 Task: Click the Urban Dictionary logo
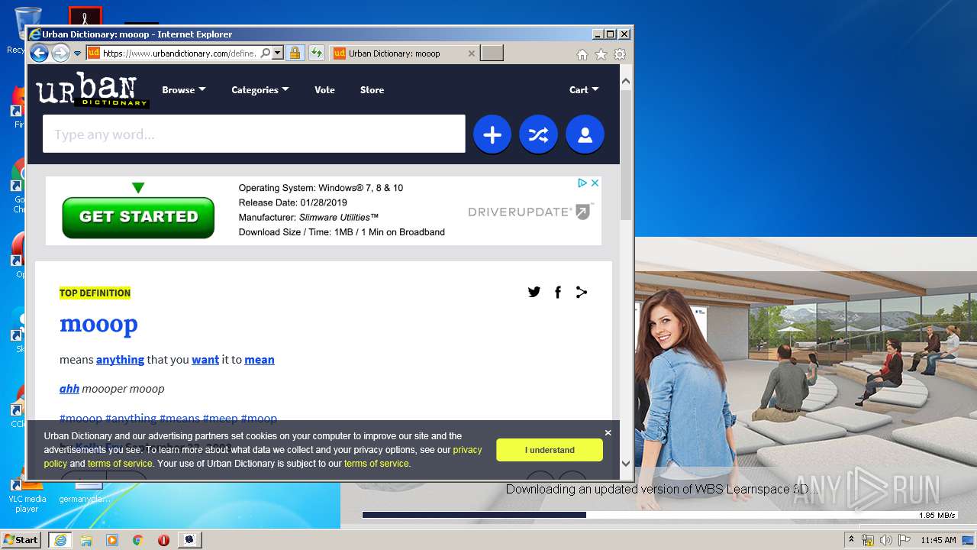click(92, 90)
